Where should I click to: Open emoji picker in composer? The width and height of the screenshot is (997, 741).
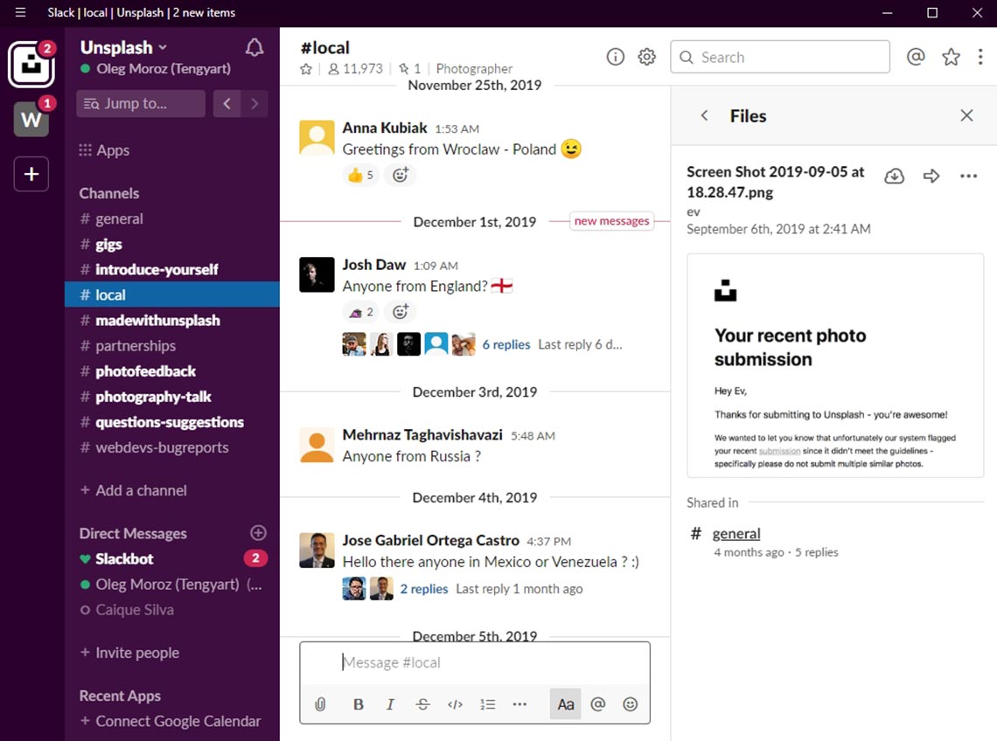pyautogui.click(x=630, y=704)
